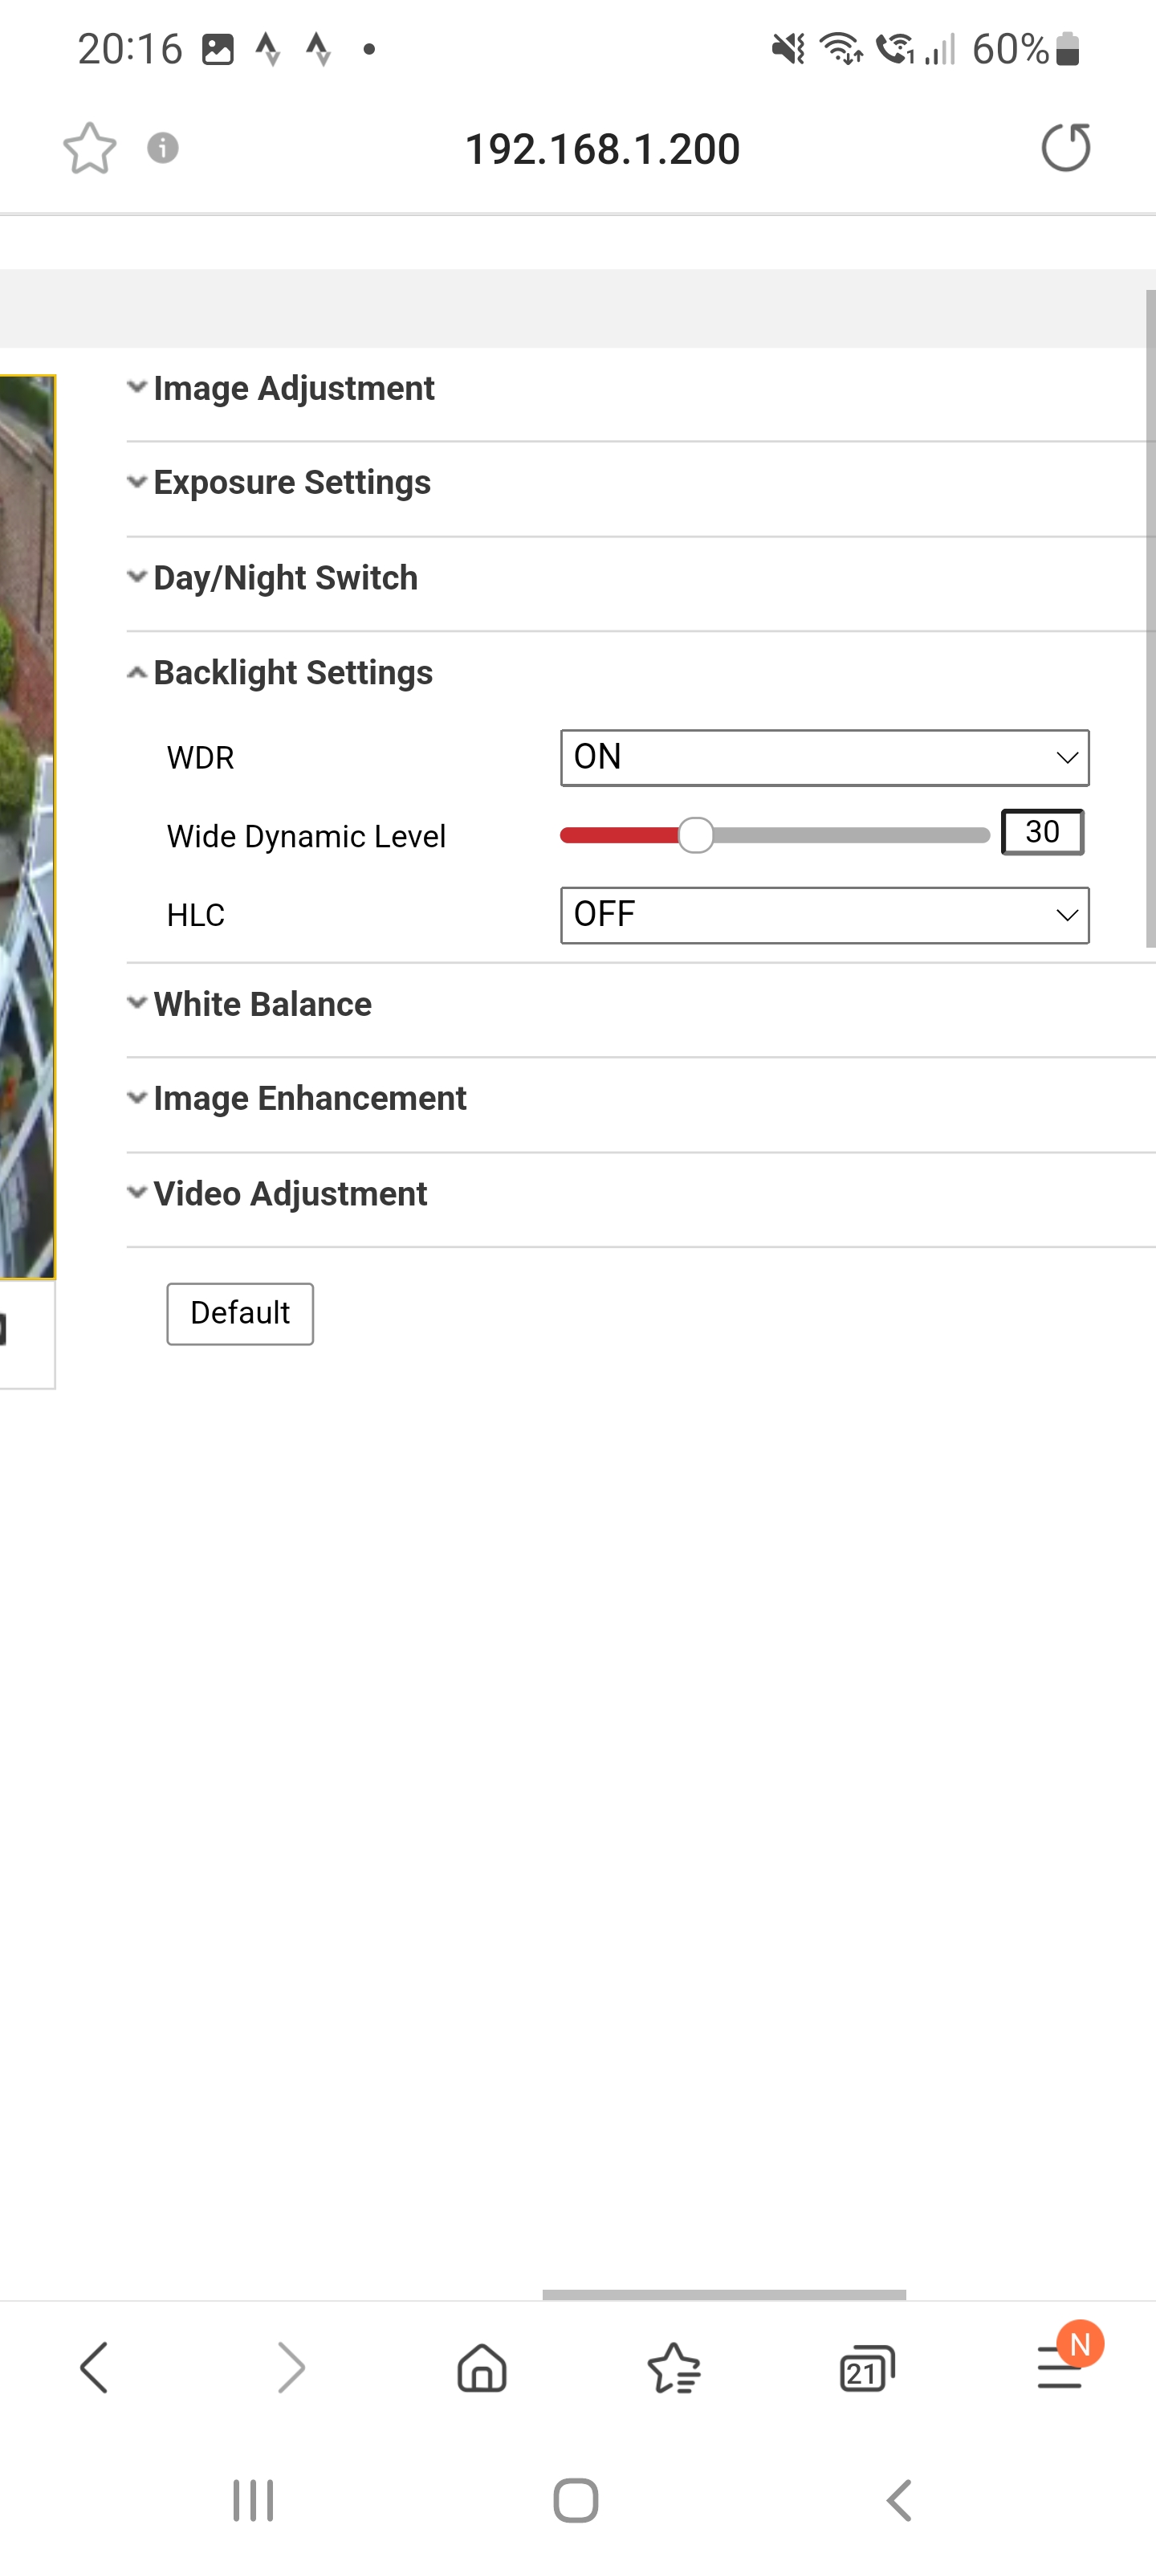
Task: Click the Default button
Action: pyautogui.click(x=239, y=1313)
